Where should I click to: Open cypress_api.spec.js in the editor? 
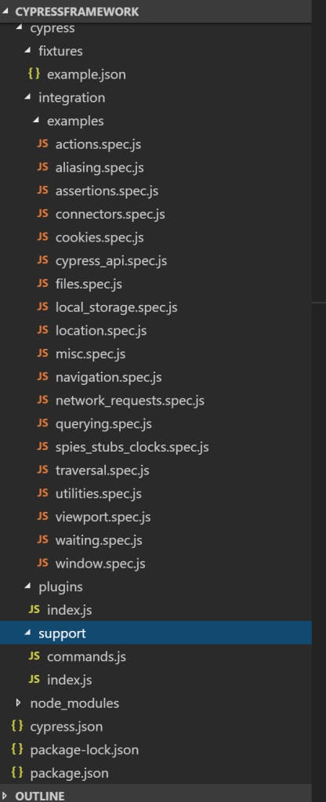(x=111, y=261)
